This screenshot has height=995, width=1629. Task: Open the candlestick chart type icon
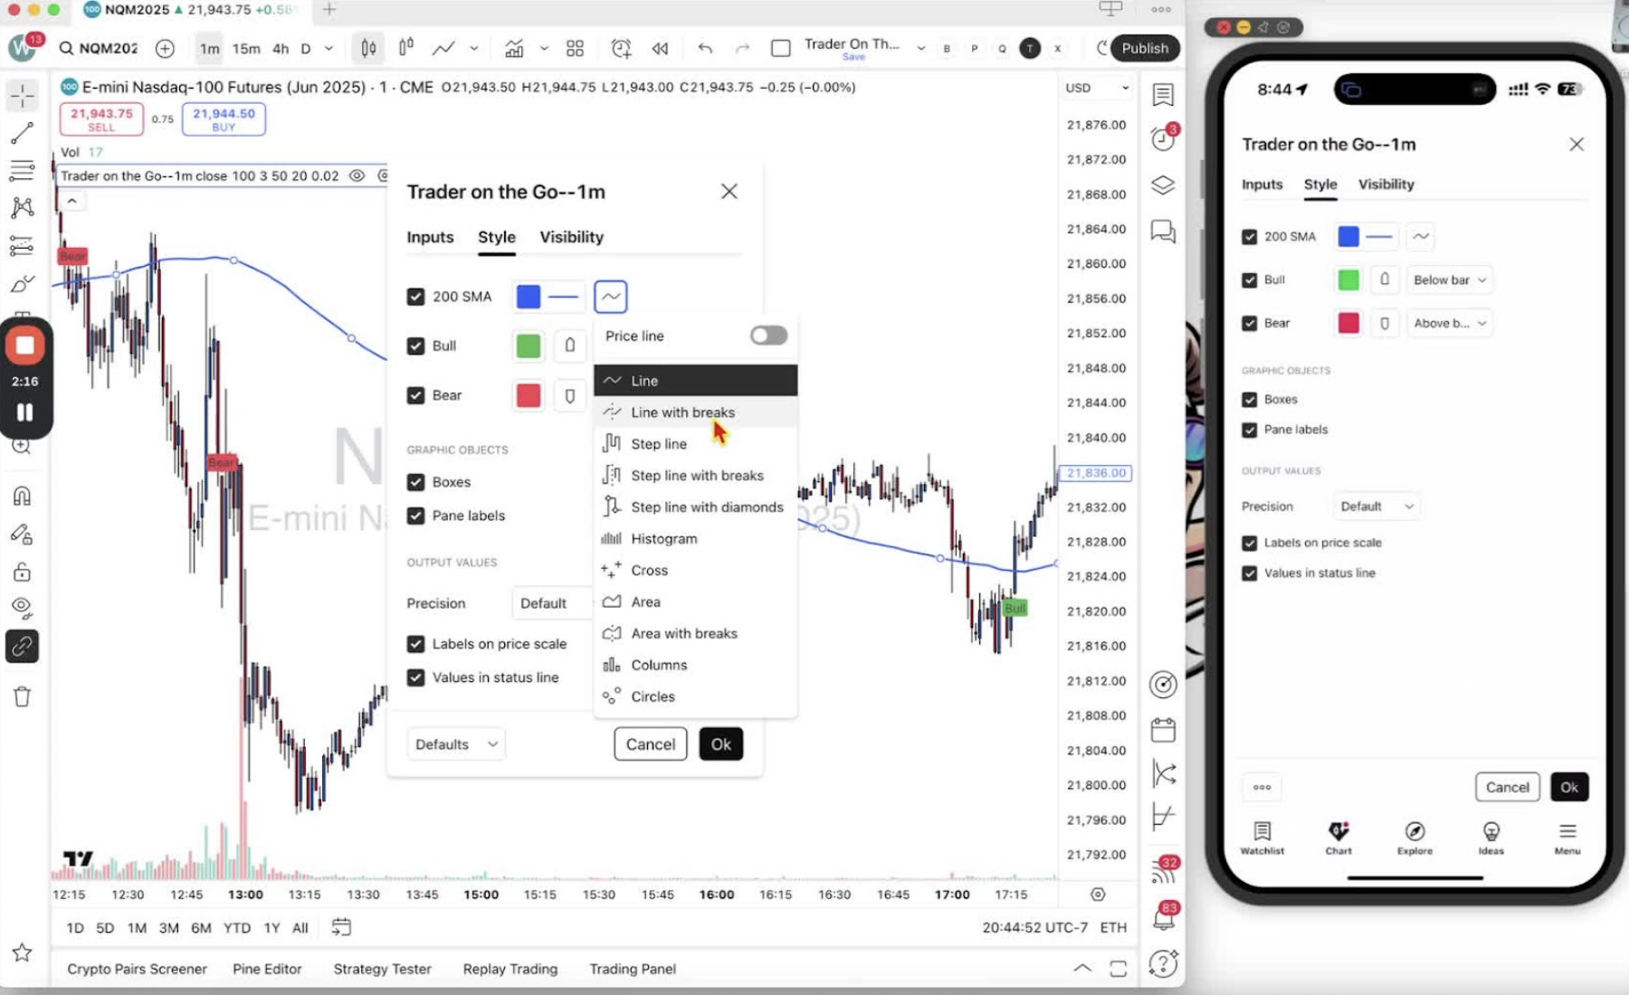click(x=368, y=48)
